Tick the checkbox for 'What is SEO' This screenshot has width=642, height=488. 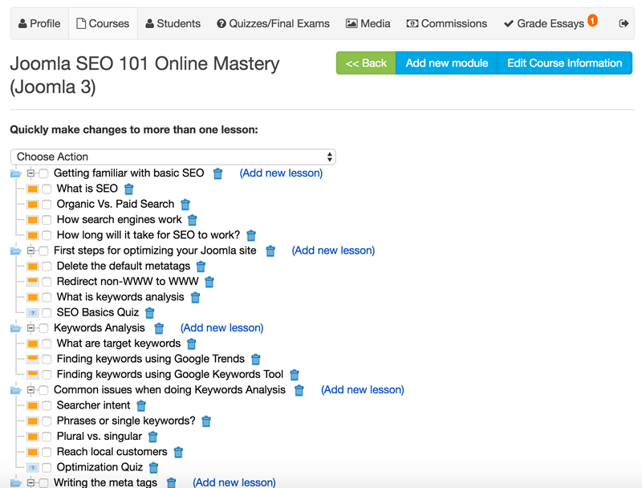[x=47, y=189]
